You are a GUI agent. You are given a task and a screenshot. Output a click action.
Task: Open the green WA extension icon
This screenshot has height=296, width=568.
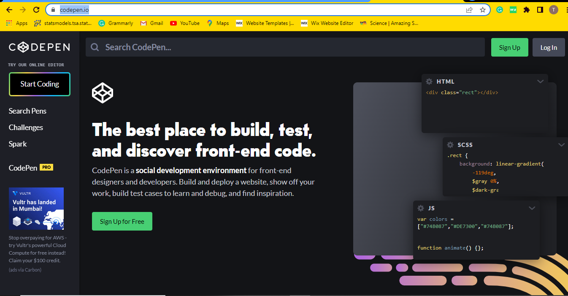tap(513, 10)
